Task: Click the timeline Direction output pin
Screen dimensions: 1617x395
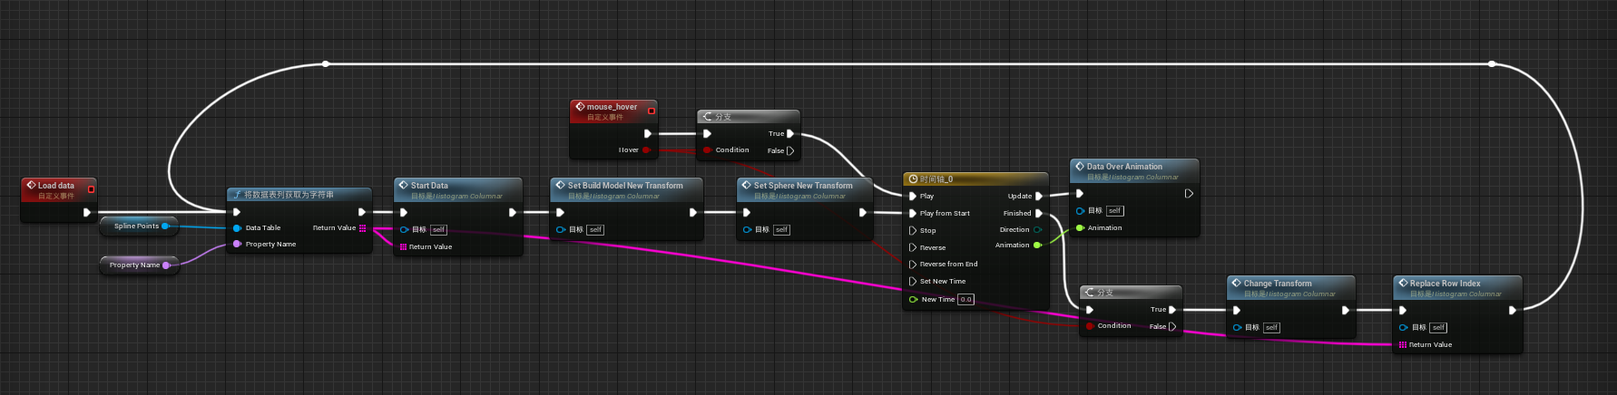Action: pos(1038,229)
